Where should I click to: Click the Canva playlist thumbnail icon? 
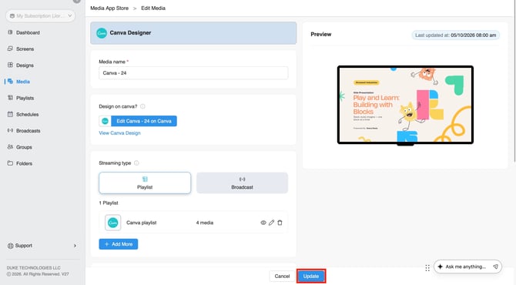(x=113, y=223)
